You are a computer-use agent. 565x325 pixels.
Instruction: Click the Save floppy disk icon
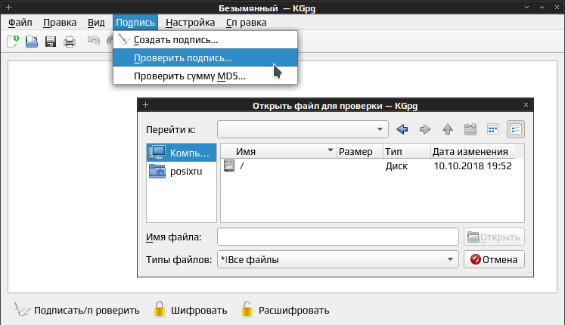point(51,42)
